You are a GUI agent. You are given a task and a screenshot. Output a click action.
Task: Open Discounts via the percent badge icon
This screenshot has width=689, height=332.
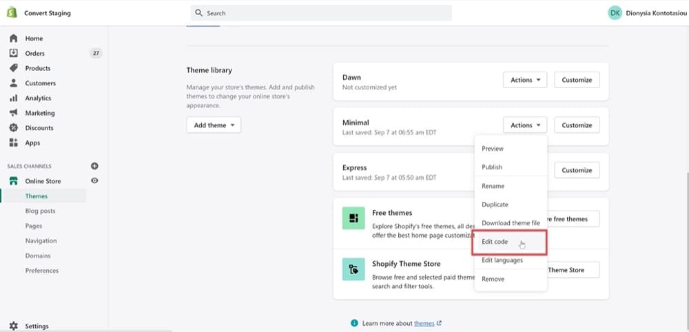point(13,128)
